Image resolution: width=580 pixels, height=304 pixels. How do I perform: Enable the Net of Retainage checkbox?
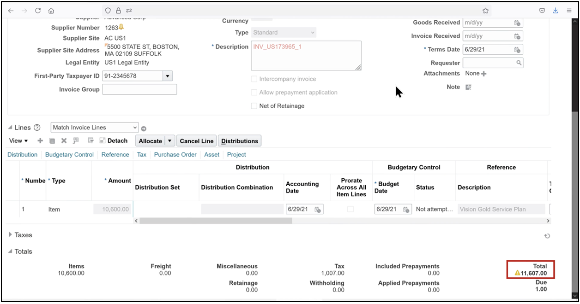click(254, 106)
